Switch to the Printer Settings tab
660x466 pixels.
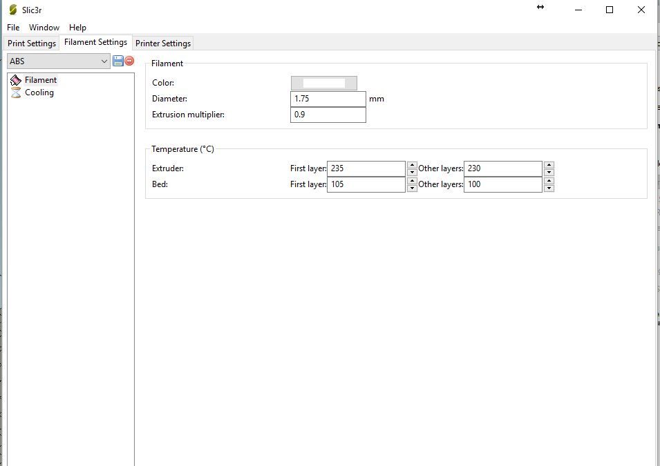[163, 43]
